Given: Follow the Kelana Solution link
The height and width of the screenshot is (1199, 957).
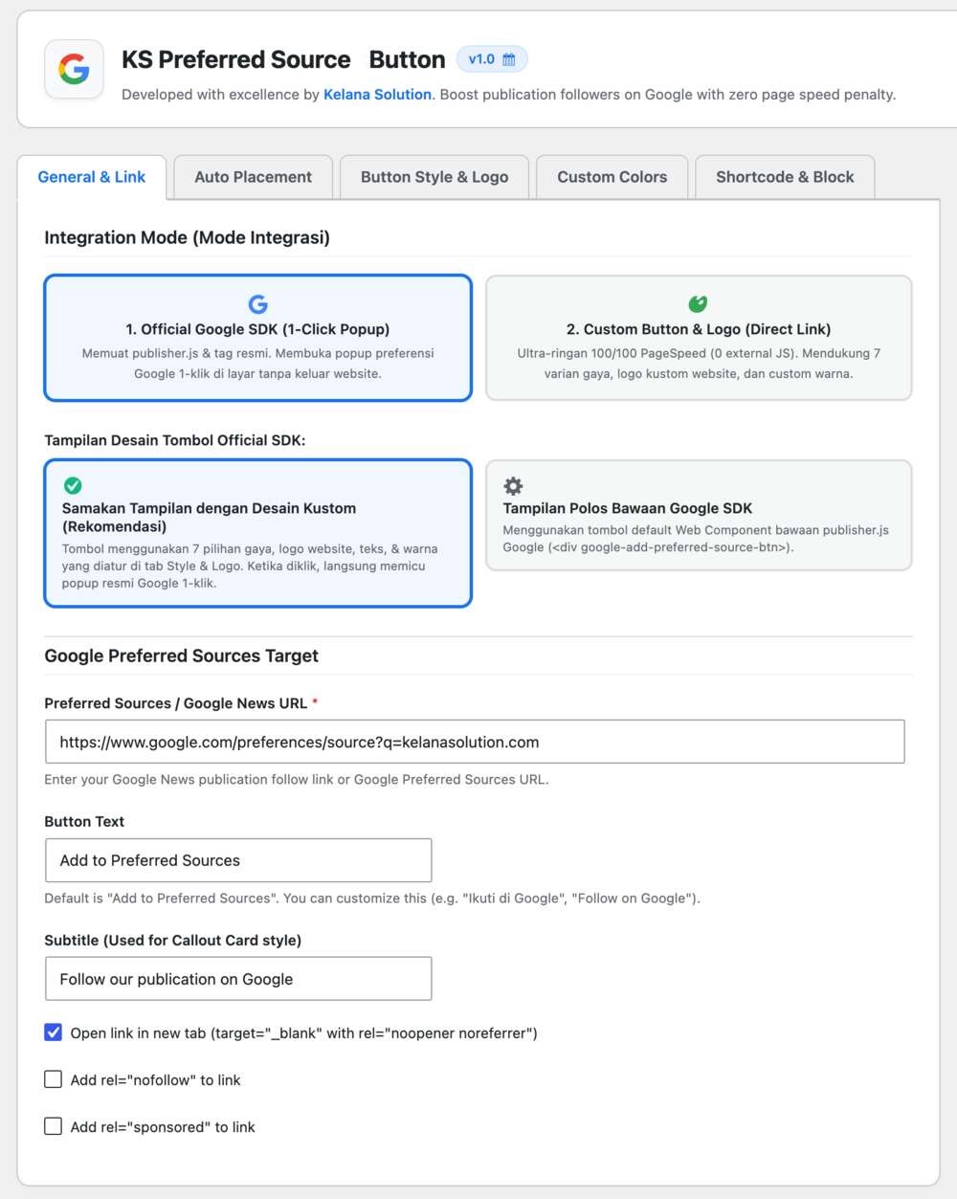Looking at the screenshot, I should click(377, 95).
